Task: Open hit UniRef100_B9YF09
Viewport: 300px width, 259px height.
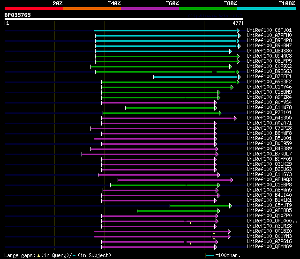Action: point(269,159)
